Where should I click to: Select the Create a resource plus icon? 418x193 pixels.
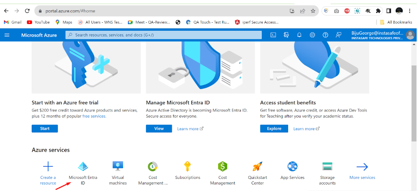pyautogui.click(x=48, y=167)
